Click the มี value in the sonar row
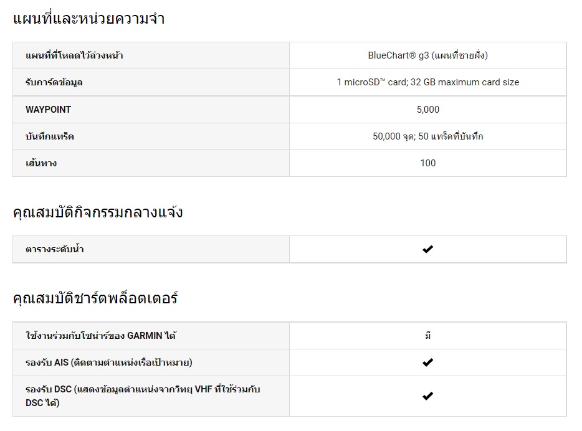The width and height of the screenshot is (582, 431). [x=427, y=336]
